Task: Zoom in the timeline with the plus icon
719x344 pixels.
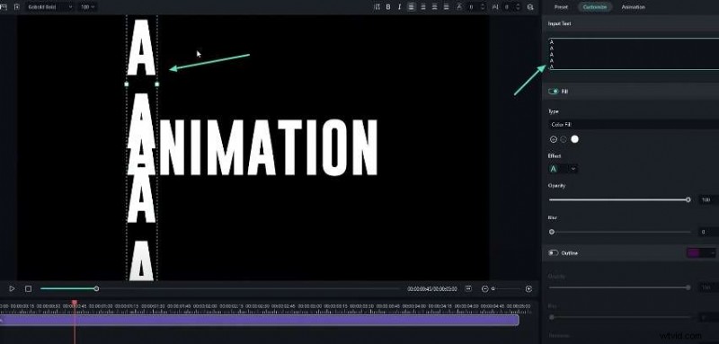Action: 528,288
